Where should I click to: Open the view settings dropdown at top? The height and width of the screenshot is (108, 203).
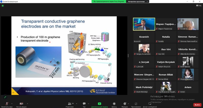(138, 2)
